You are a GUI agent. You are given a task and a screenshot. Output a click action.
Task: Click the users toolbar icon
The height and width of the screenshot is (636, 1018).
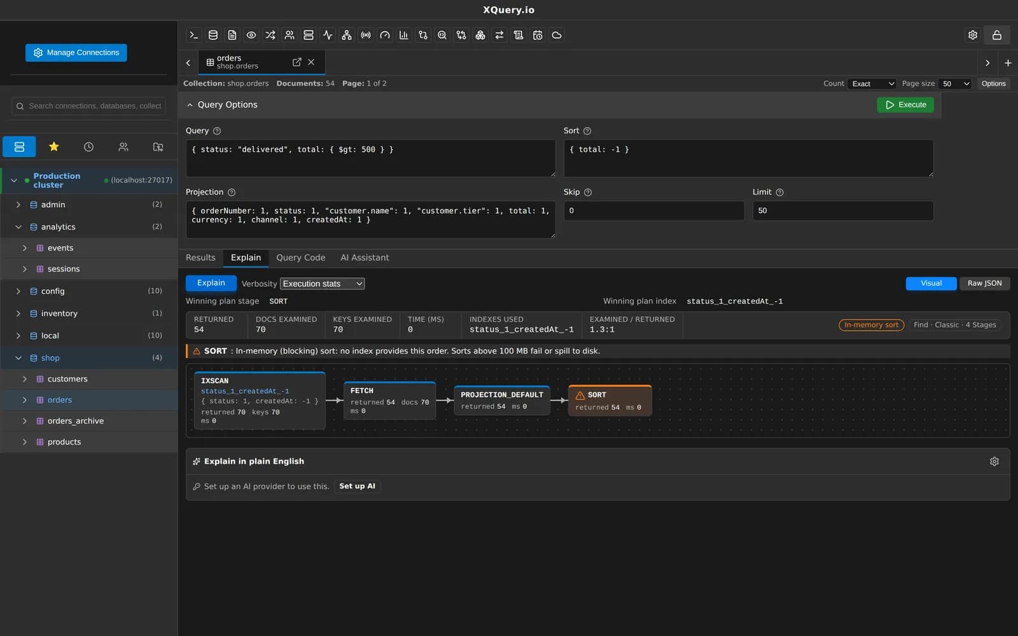point(289,35)
